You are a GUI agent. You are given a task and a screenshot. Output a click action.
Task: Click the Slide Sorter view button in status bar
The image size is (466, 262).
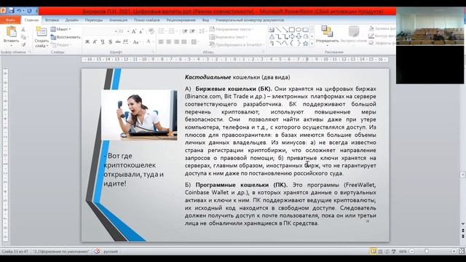380,251
